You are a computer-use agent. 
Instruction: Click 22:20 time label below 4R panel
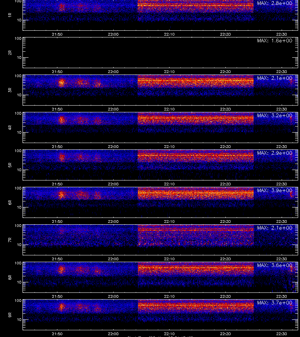[x=225, y=146]
